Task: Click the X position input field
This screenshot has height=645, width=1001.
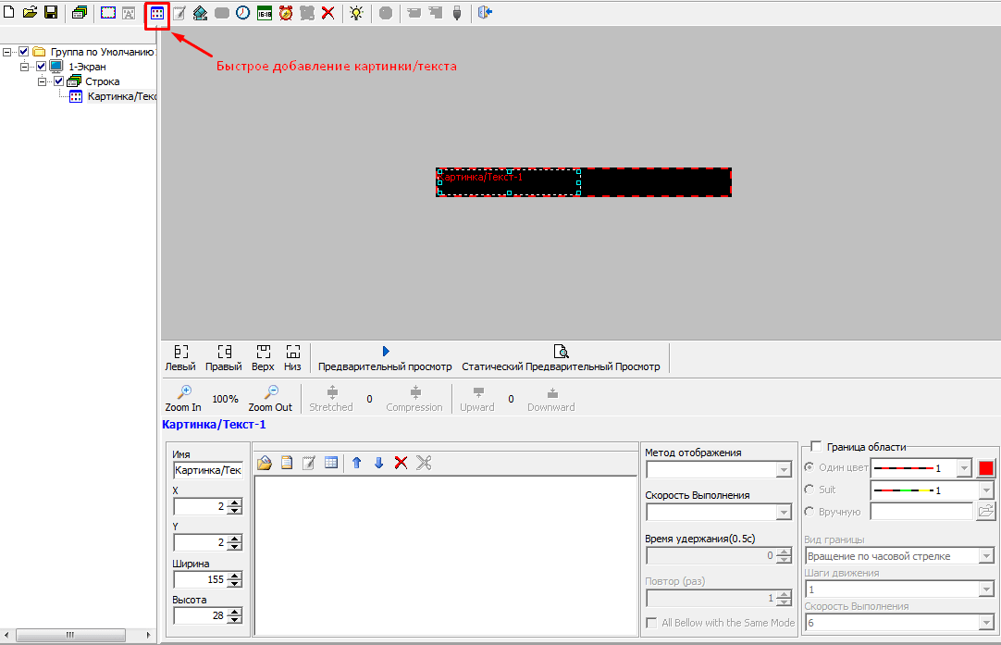Action: pyautogui.click(x=200, y=506)
